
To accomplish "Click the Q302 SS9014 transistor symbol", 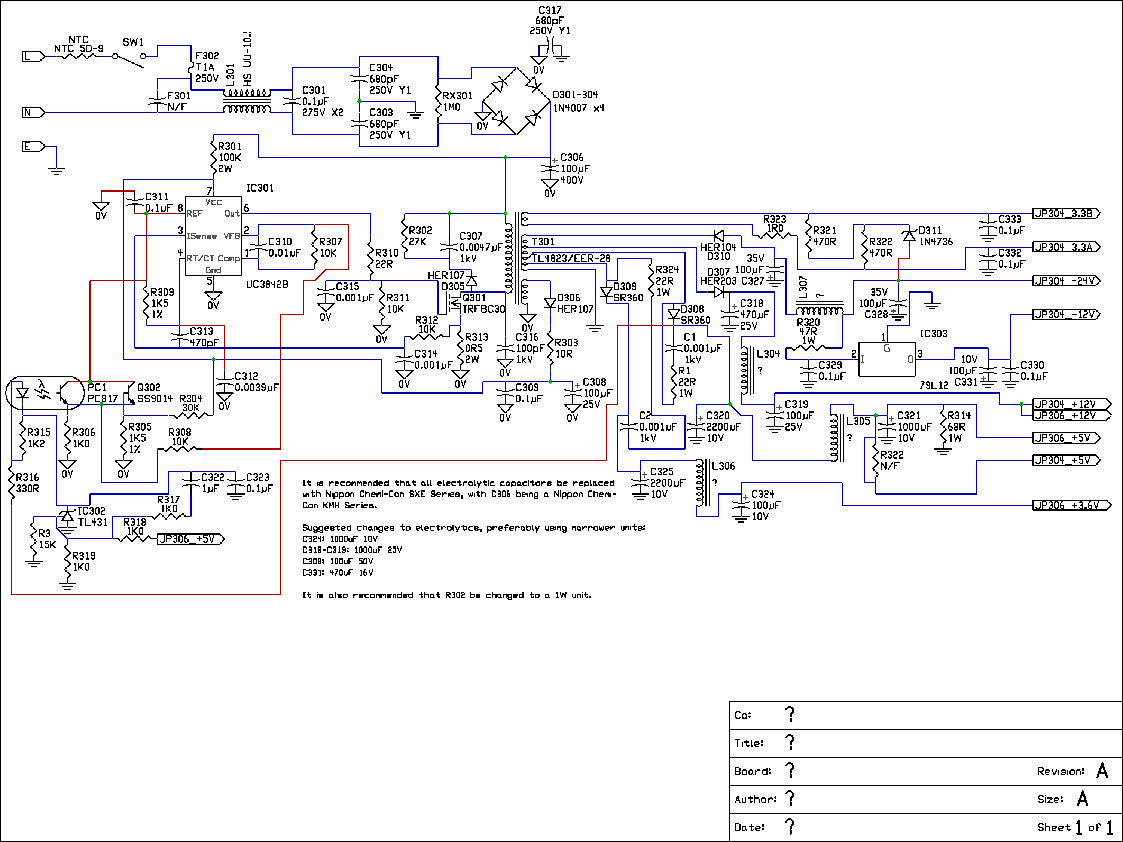I will 131,393.
